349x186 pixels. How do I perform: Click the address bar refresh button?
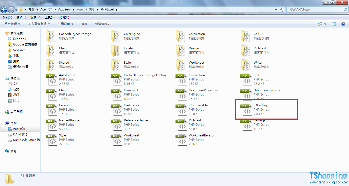282,10
